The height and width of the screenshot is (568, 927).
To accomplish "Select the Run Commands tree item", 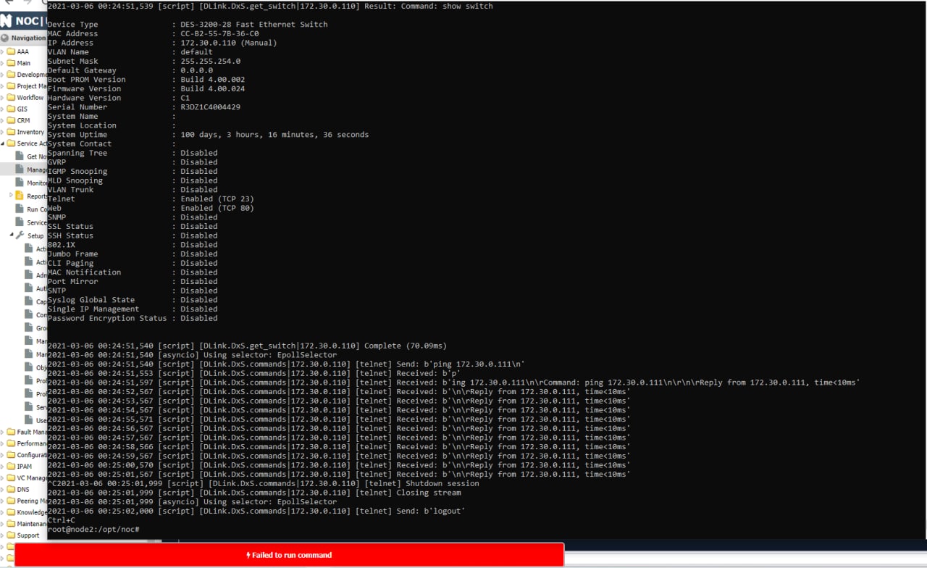I will (31, 209).
